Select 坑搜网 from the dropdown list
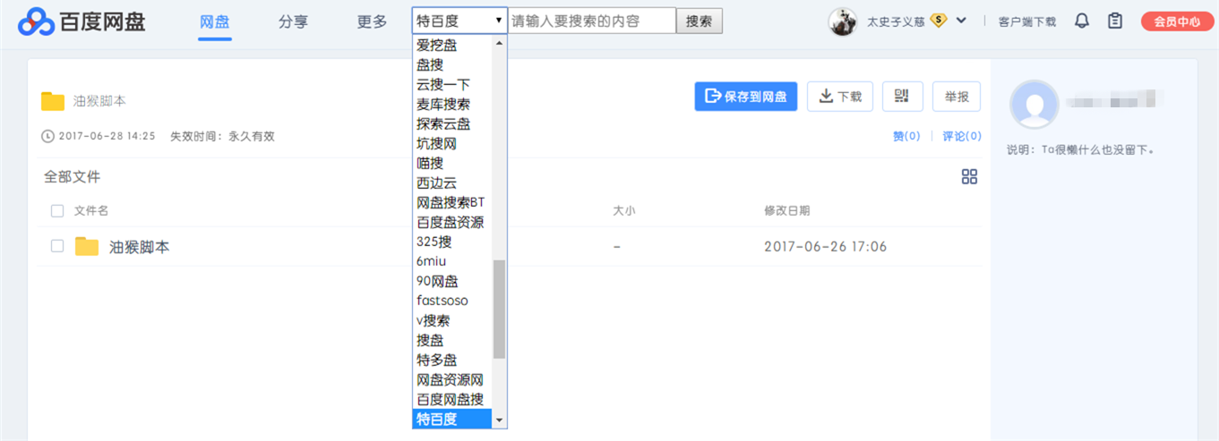The width and height of the screenshot is (1219, 441). coord(453,143)
